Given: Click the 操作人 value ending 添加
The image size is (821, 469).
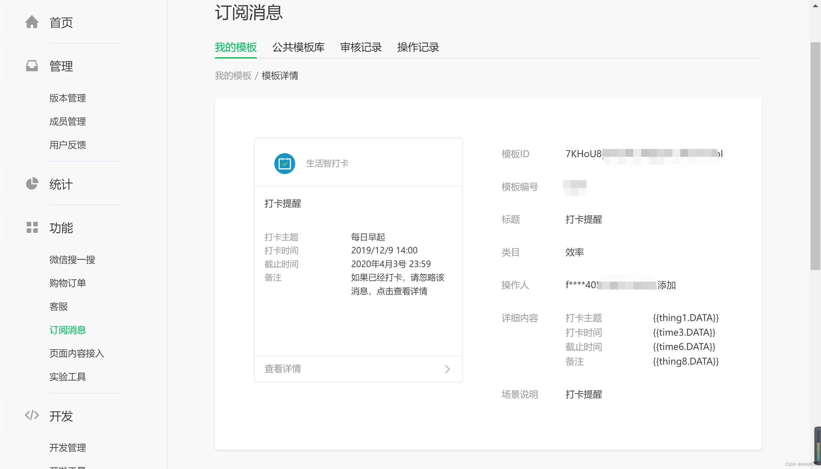Looking at the screenshot, I should tap(621, 285).
